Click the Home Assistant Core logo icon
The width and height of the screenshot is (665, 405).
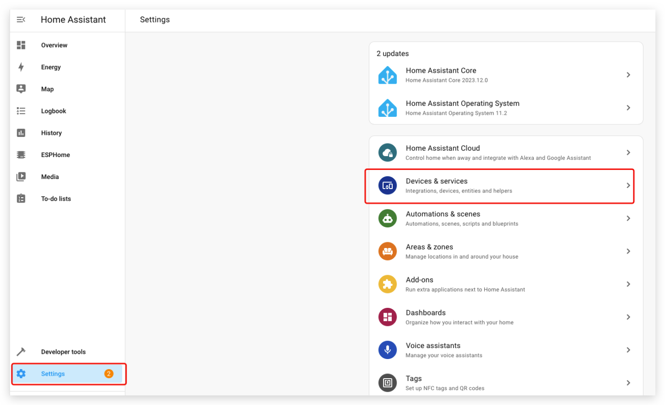point(387,75)
